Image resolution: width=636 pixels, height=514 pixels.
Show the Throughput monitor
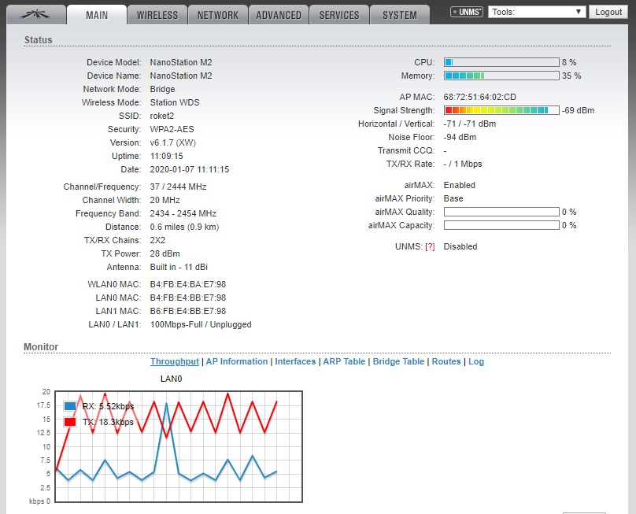pyautogui.click(x=175, y=361)
